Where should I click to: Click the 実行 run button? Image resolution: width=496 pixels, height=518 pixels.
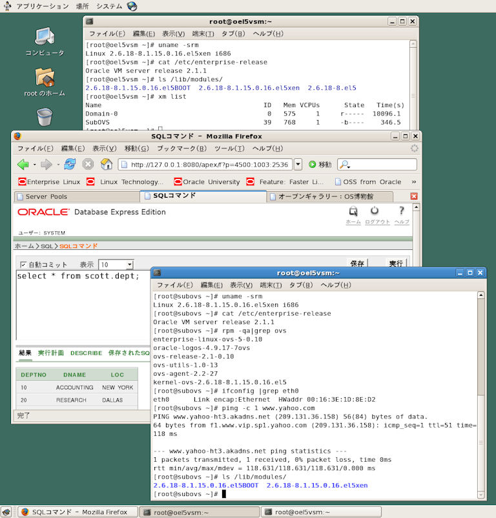(x=396, y=264)
